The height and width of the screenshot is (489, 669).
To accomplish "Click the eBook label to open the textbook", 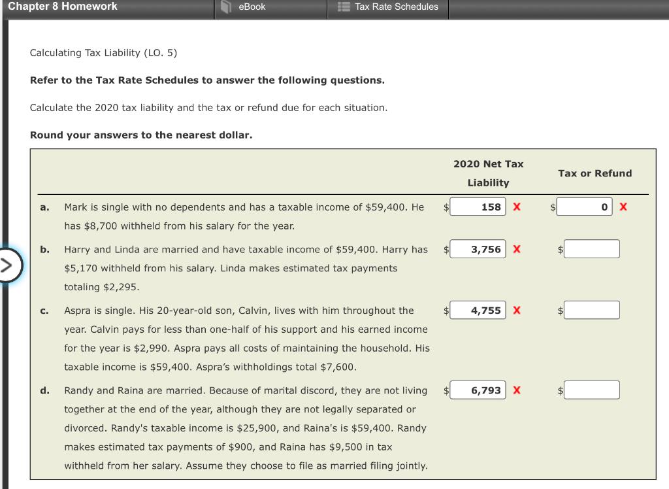I will coord(253,7).
